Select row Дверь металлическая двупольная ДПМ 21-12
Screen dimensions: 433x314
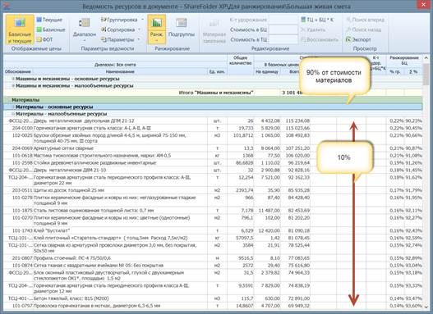point(213,121)
